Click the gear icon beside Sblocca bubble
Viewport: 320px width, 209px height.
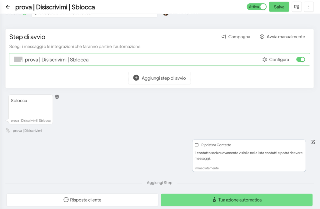[x=57, y=97]
